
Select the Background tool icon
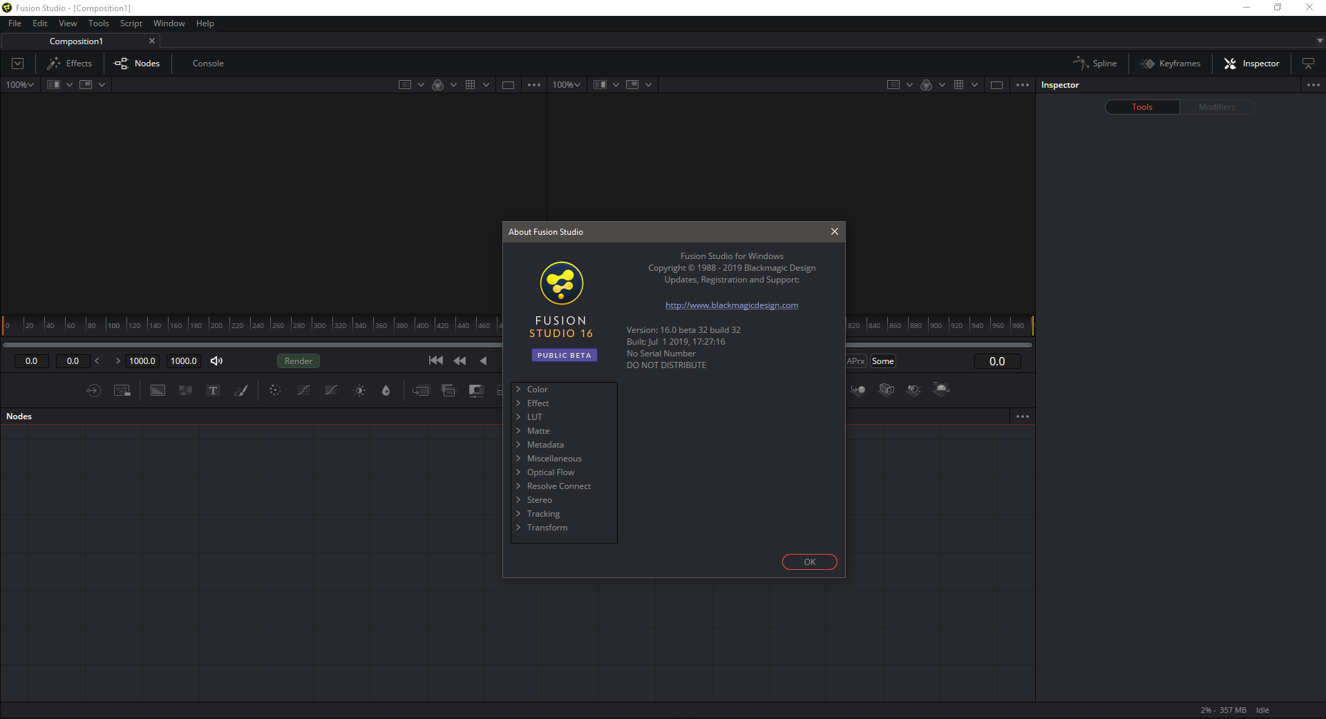coord(158,390)
